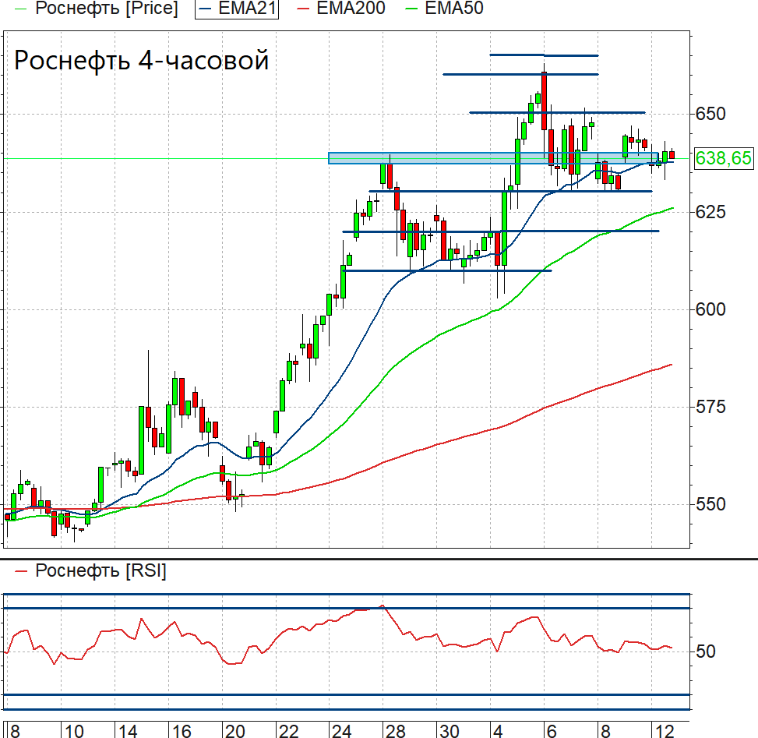Select the EMA200 legend entry
Screen dimensions: 758x738
(341, 9)
